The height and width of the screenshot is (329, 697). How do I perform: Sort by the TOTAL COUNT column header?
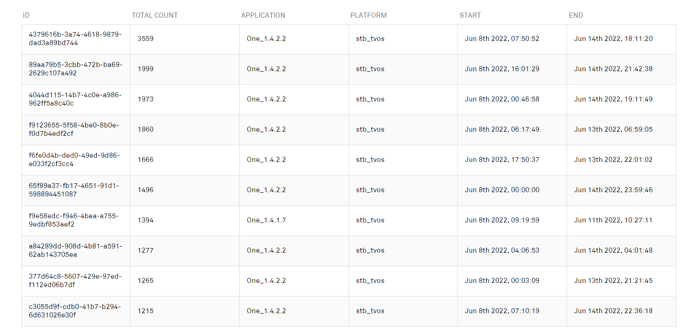(154, 15)
